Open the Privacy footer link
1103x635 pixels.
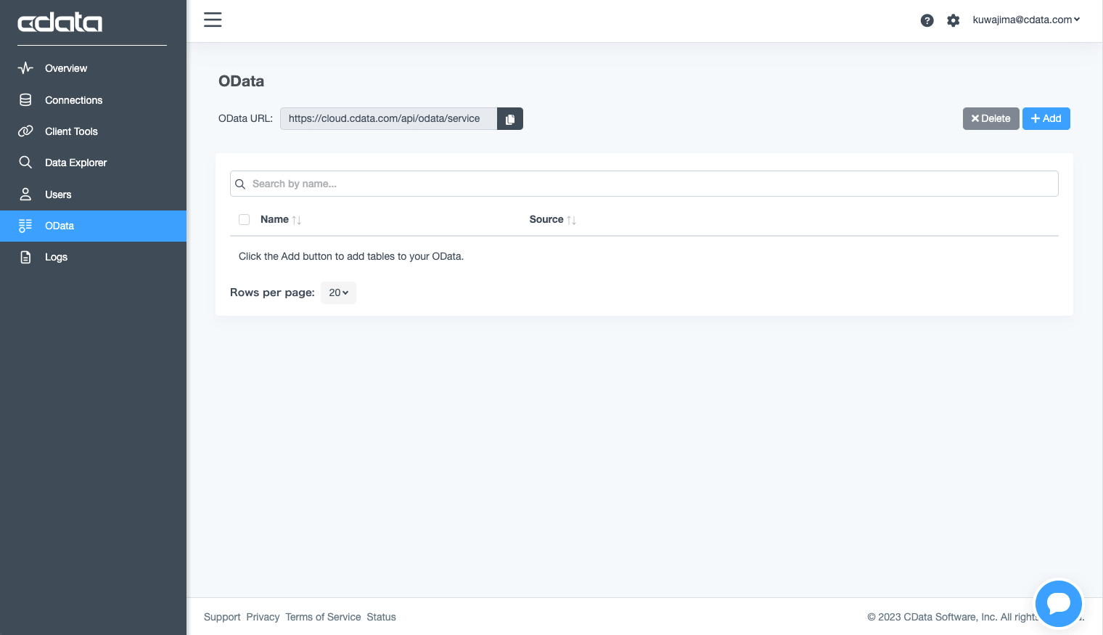263,617
